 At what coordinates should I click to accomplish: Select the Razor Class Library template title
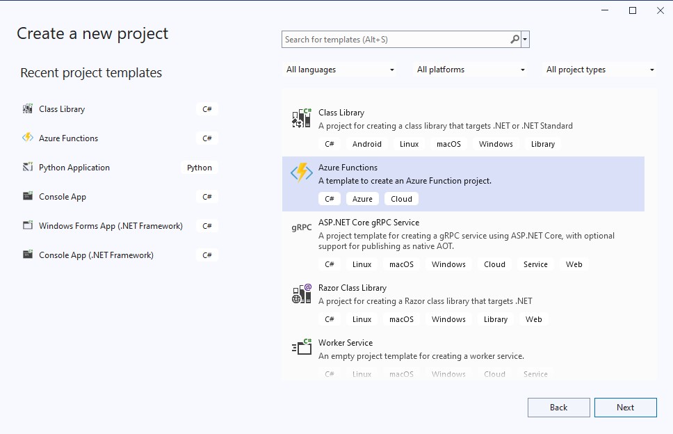(x=352, y=288)
